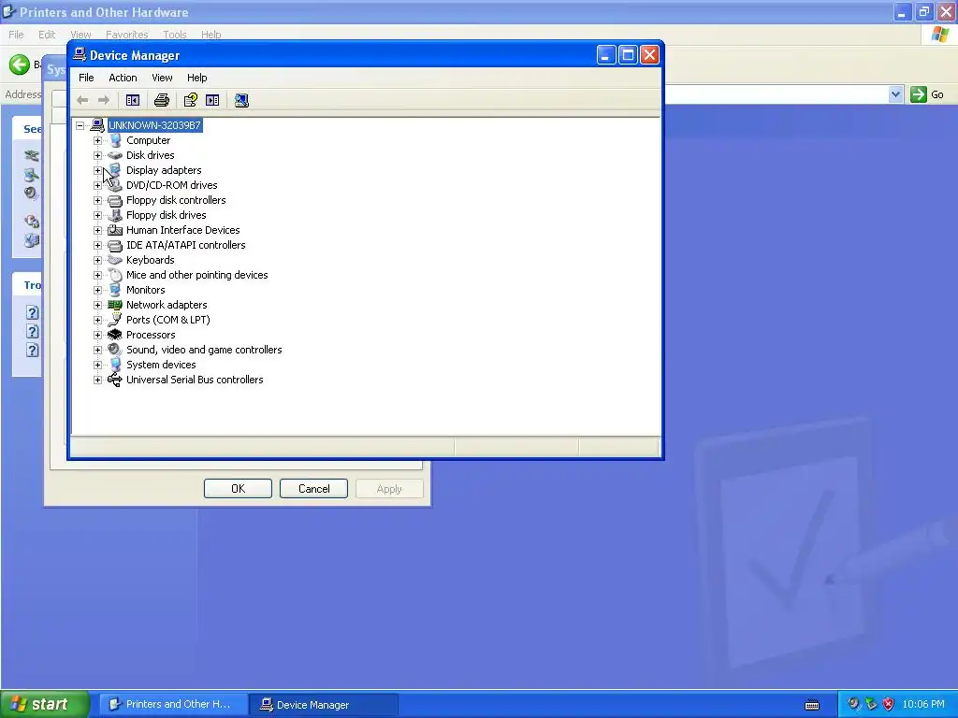This screenshot has height=718, width=958.
Task: Expand Sound, video and game controllers
Action: pyautogui.click(x=97, y=350)
